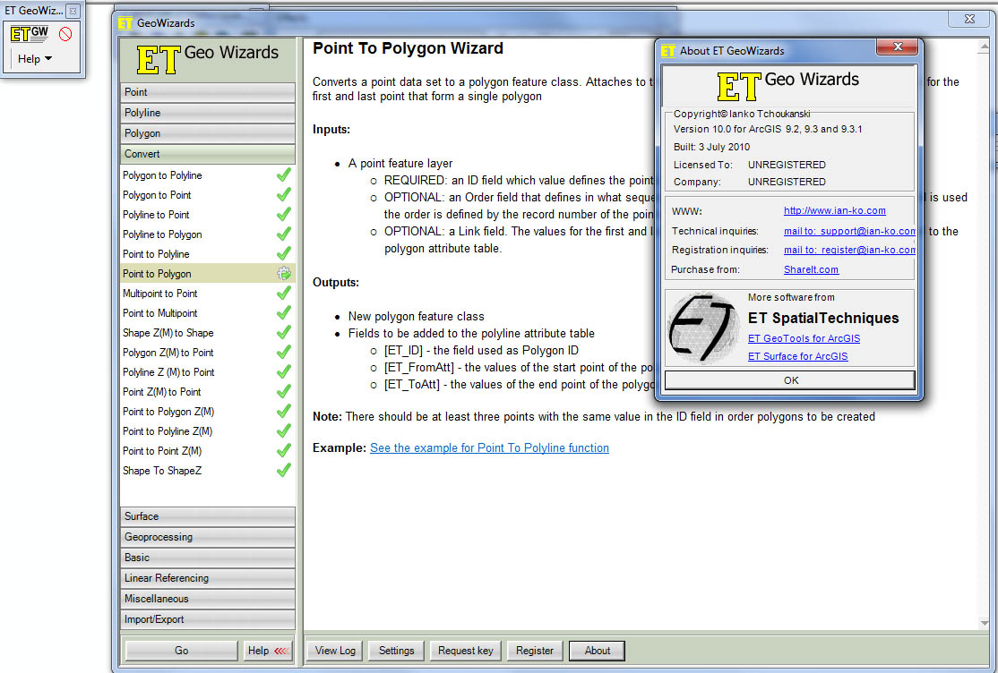Click the Help button with red arrows
Viewport: 998px width, 673px height.
(268, 651)
